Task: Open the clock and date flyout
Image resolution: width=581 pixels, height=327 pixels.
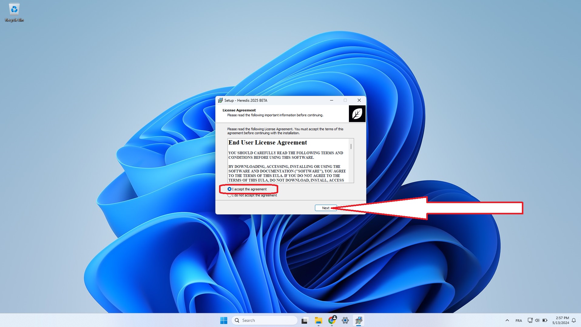Action: [561, 320]
